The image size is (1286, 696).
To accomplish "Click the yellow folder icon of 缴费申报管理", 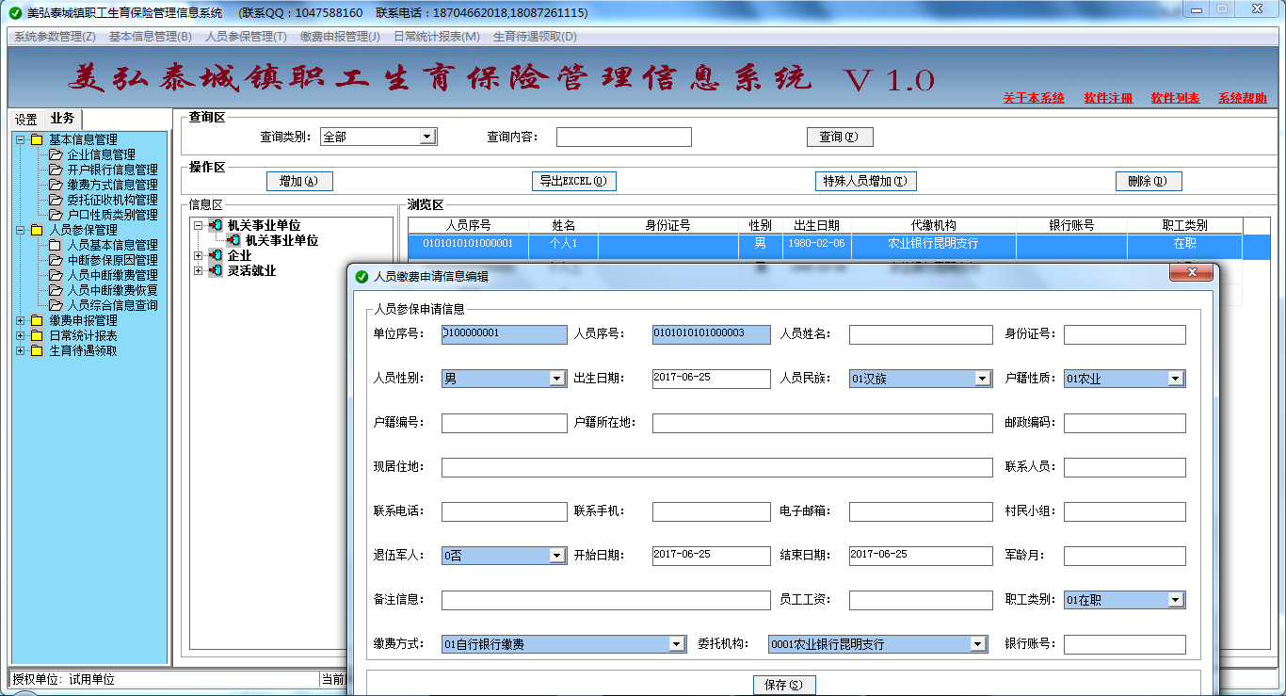I will pyautogui.click(x=37, y=320).
